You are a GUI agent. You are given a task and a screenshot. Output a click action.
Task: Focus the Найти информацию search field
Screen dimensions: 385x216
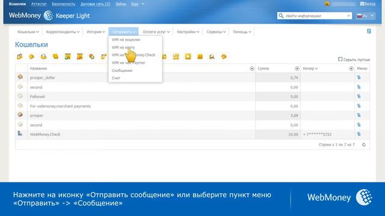point(315,16)
